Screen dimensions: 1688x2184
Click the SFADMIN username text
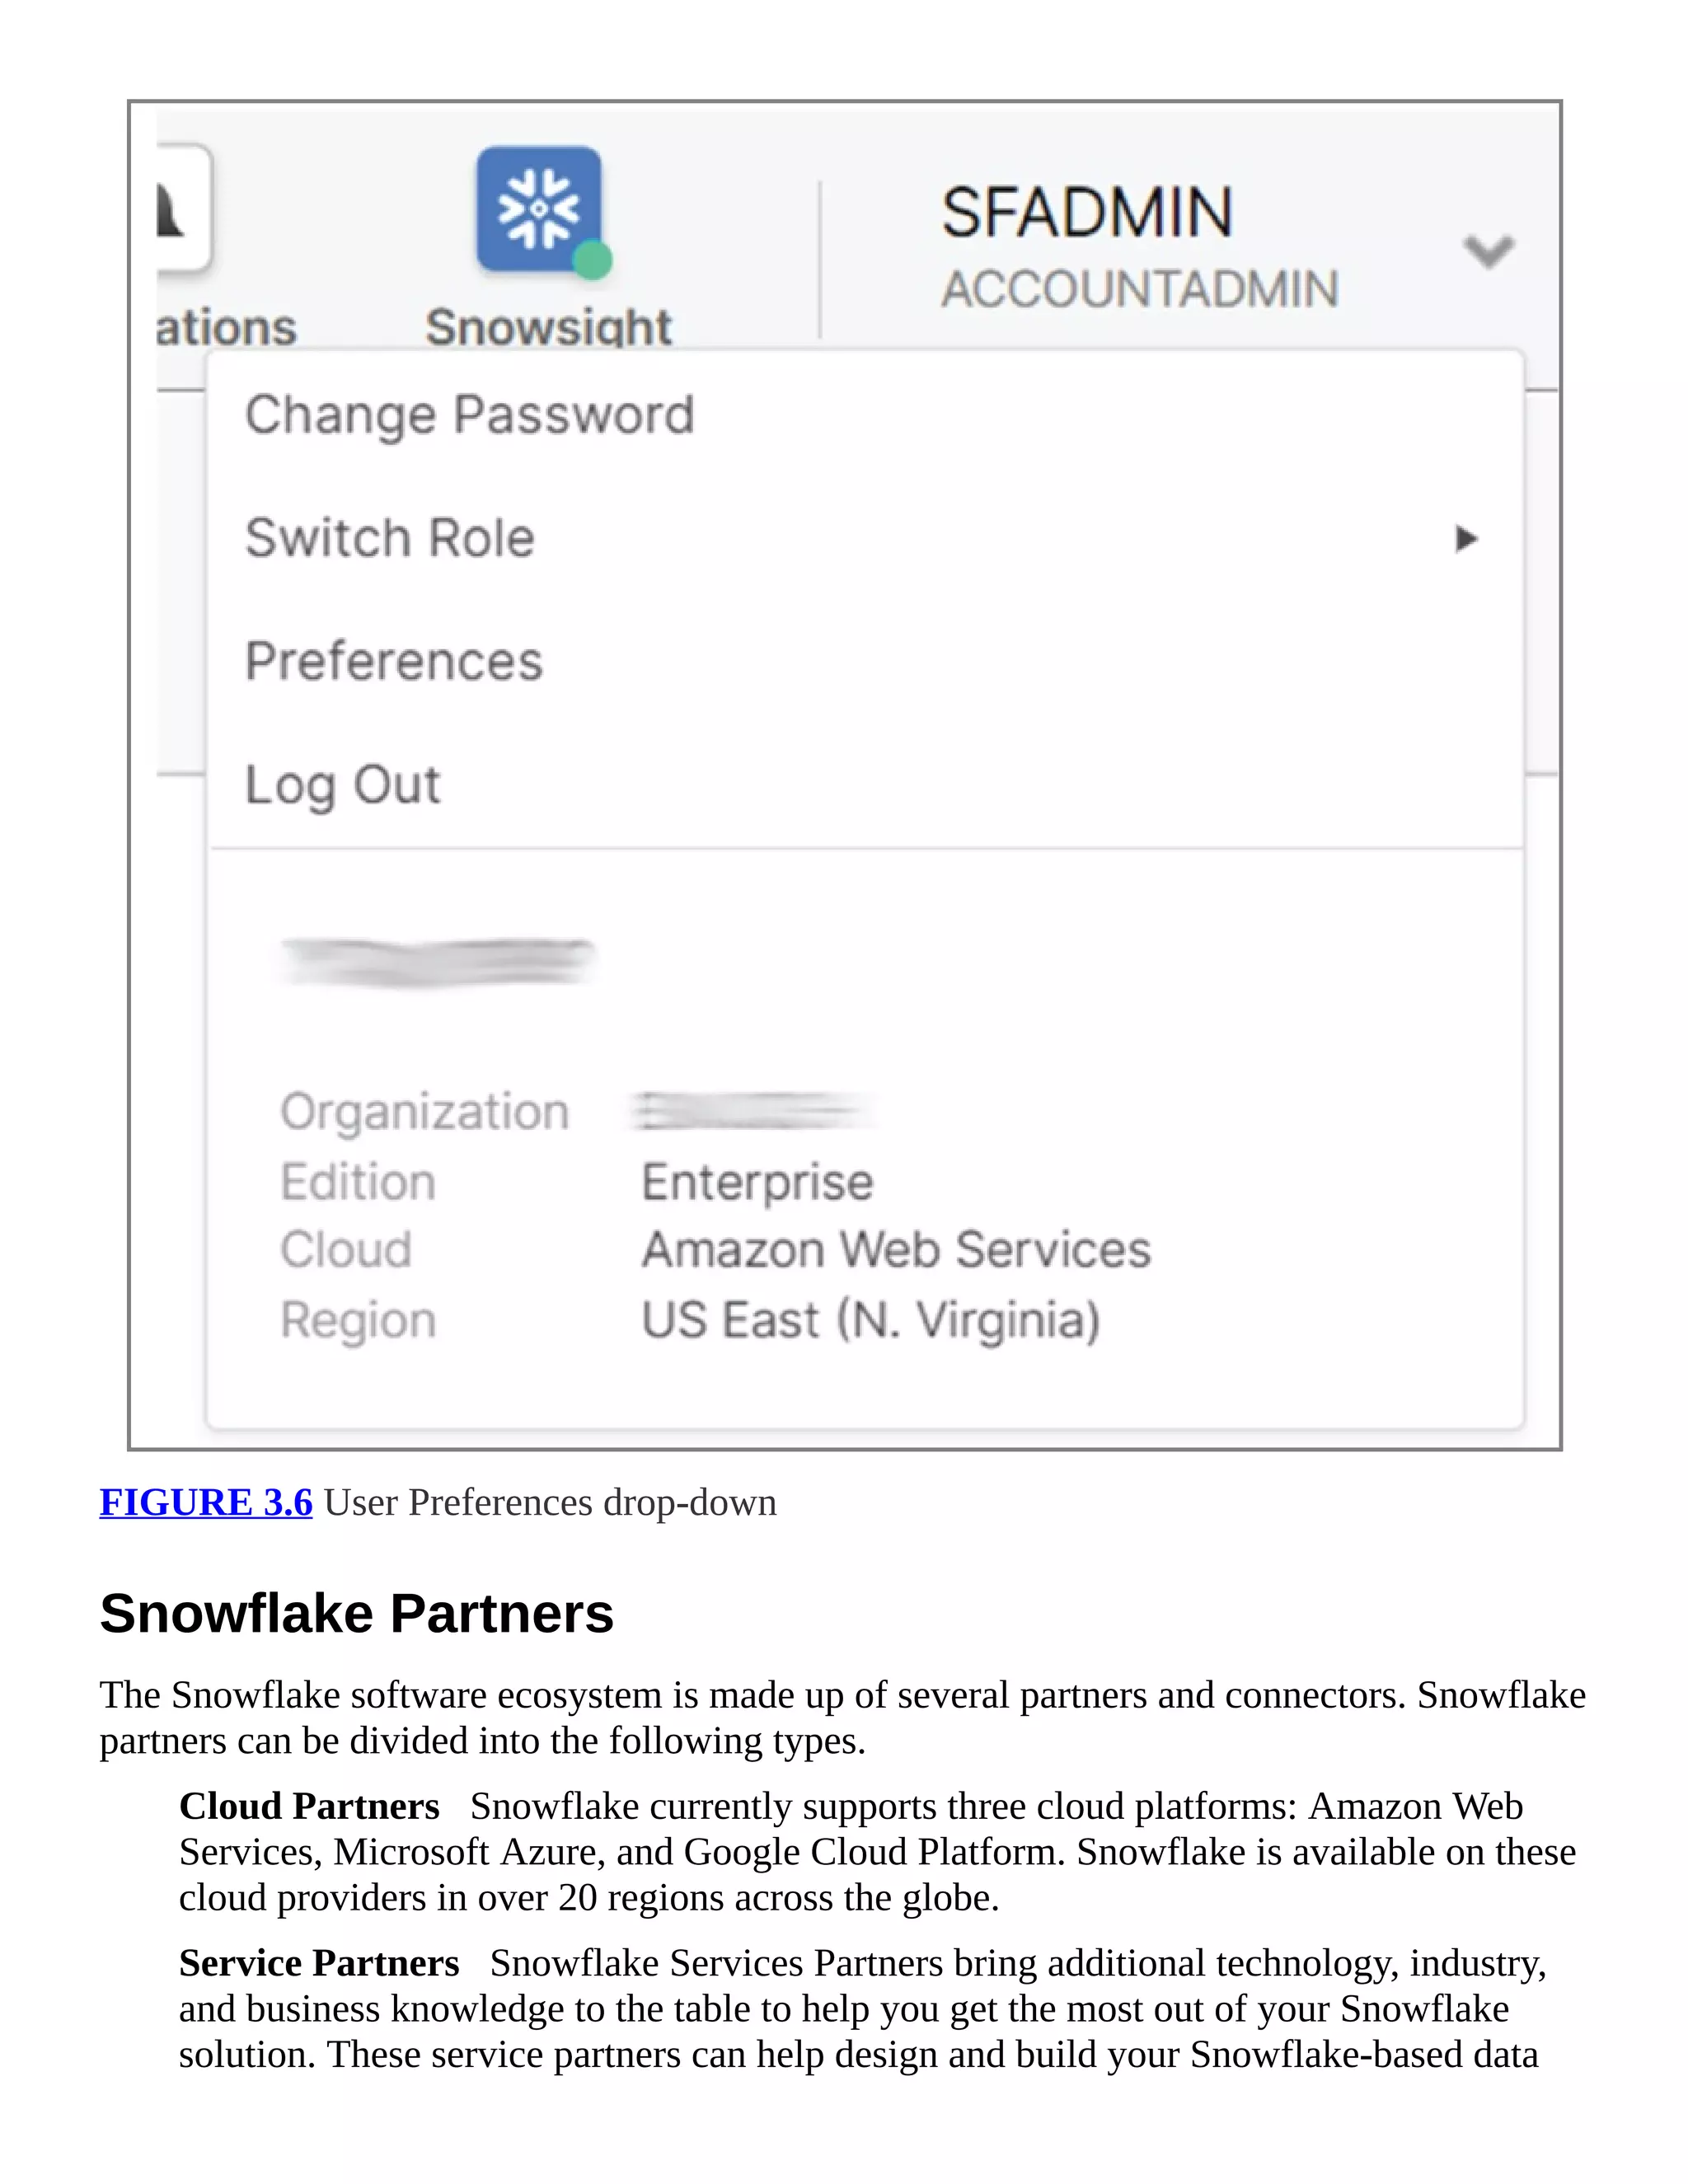click(1087, 213)
